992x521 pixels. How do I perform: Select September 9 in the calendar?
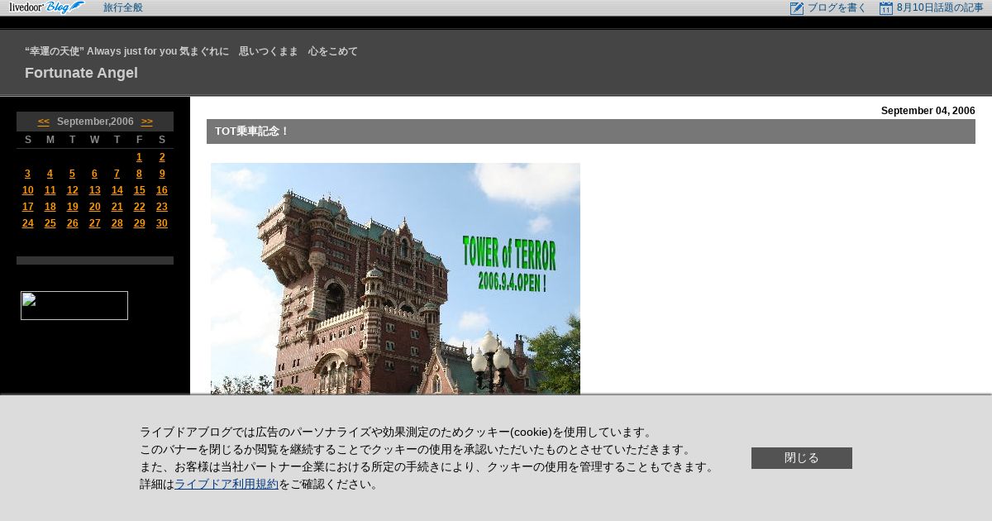point(162,174)
